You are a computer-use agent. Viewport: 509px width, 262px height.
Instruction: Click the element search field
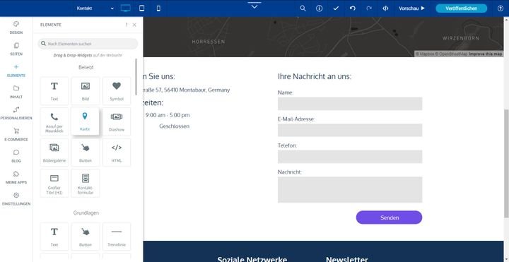[88, 44]
